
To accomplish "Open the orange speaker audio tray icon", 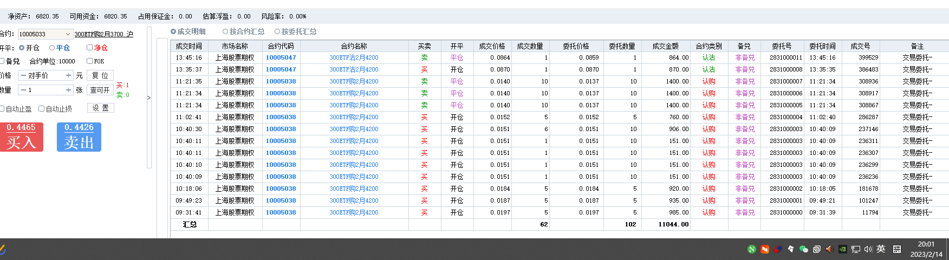I will [x=829, y=249].
